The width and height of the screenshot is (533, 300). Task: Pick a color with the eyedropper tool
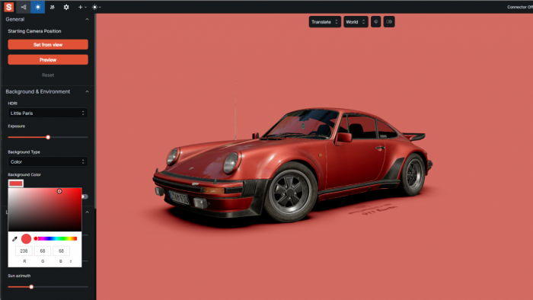(14, 239)
